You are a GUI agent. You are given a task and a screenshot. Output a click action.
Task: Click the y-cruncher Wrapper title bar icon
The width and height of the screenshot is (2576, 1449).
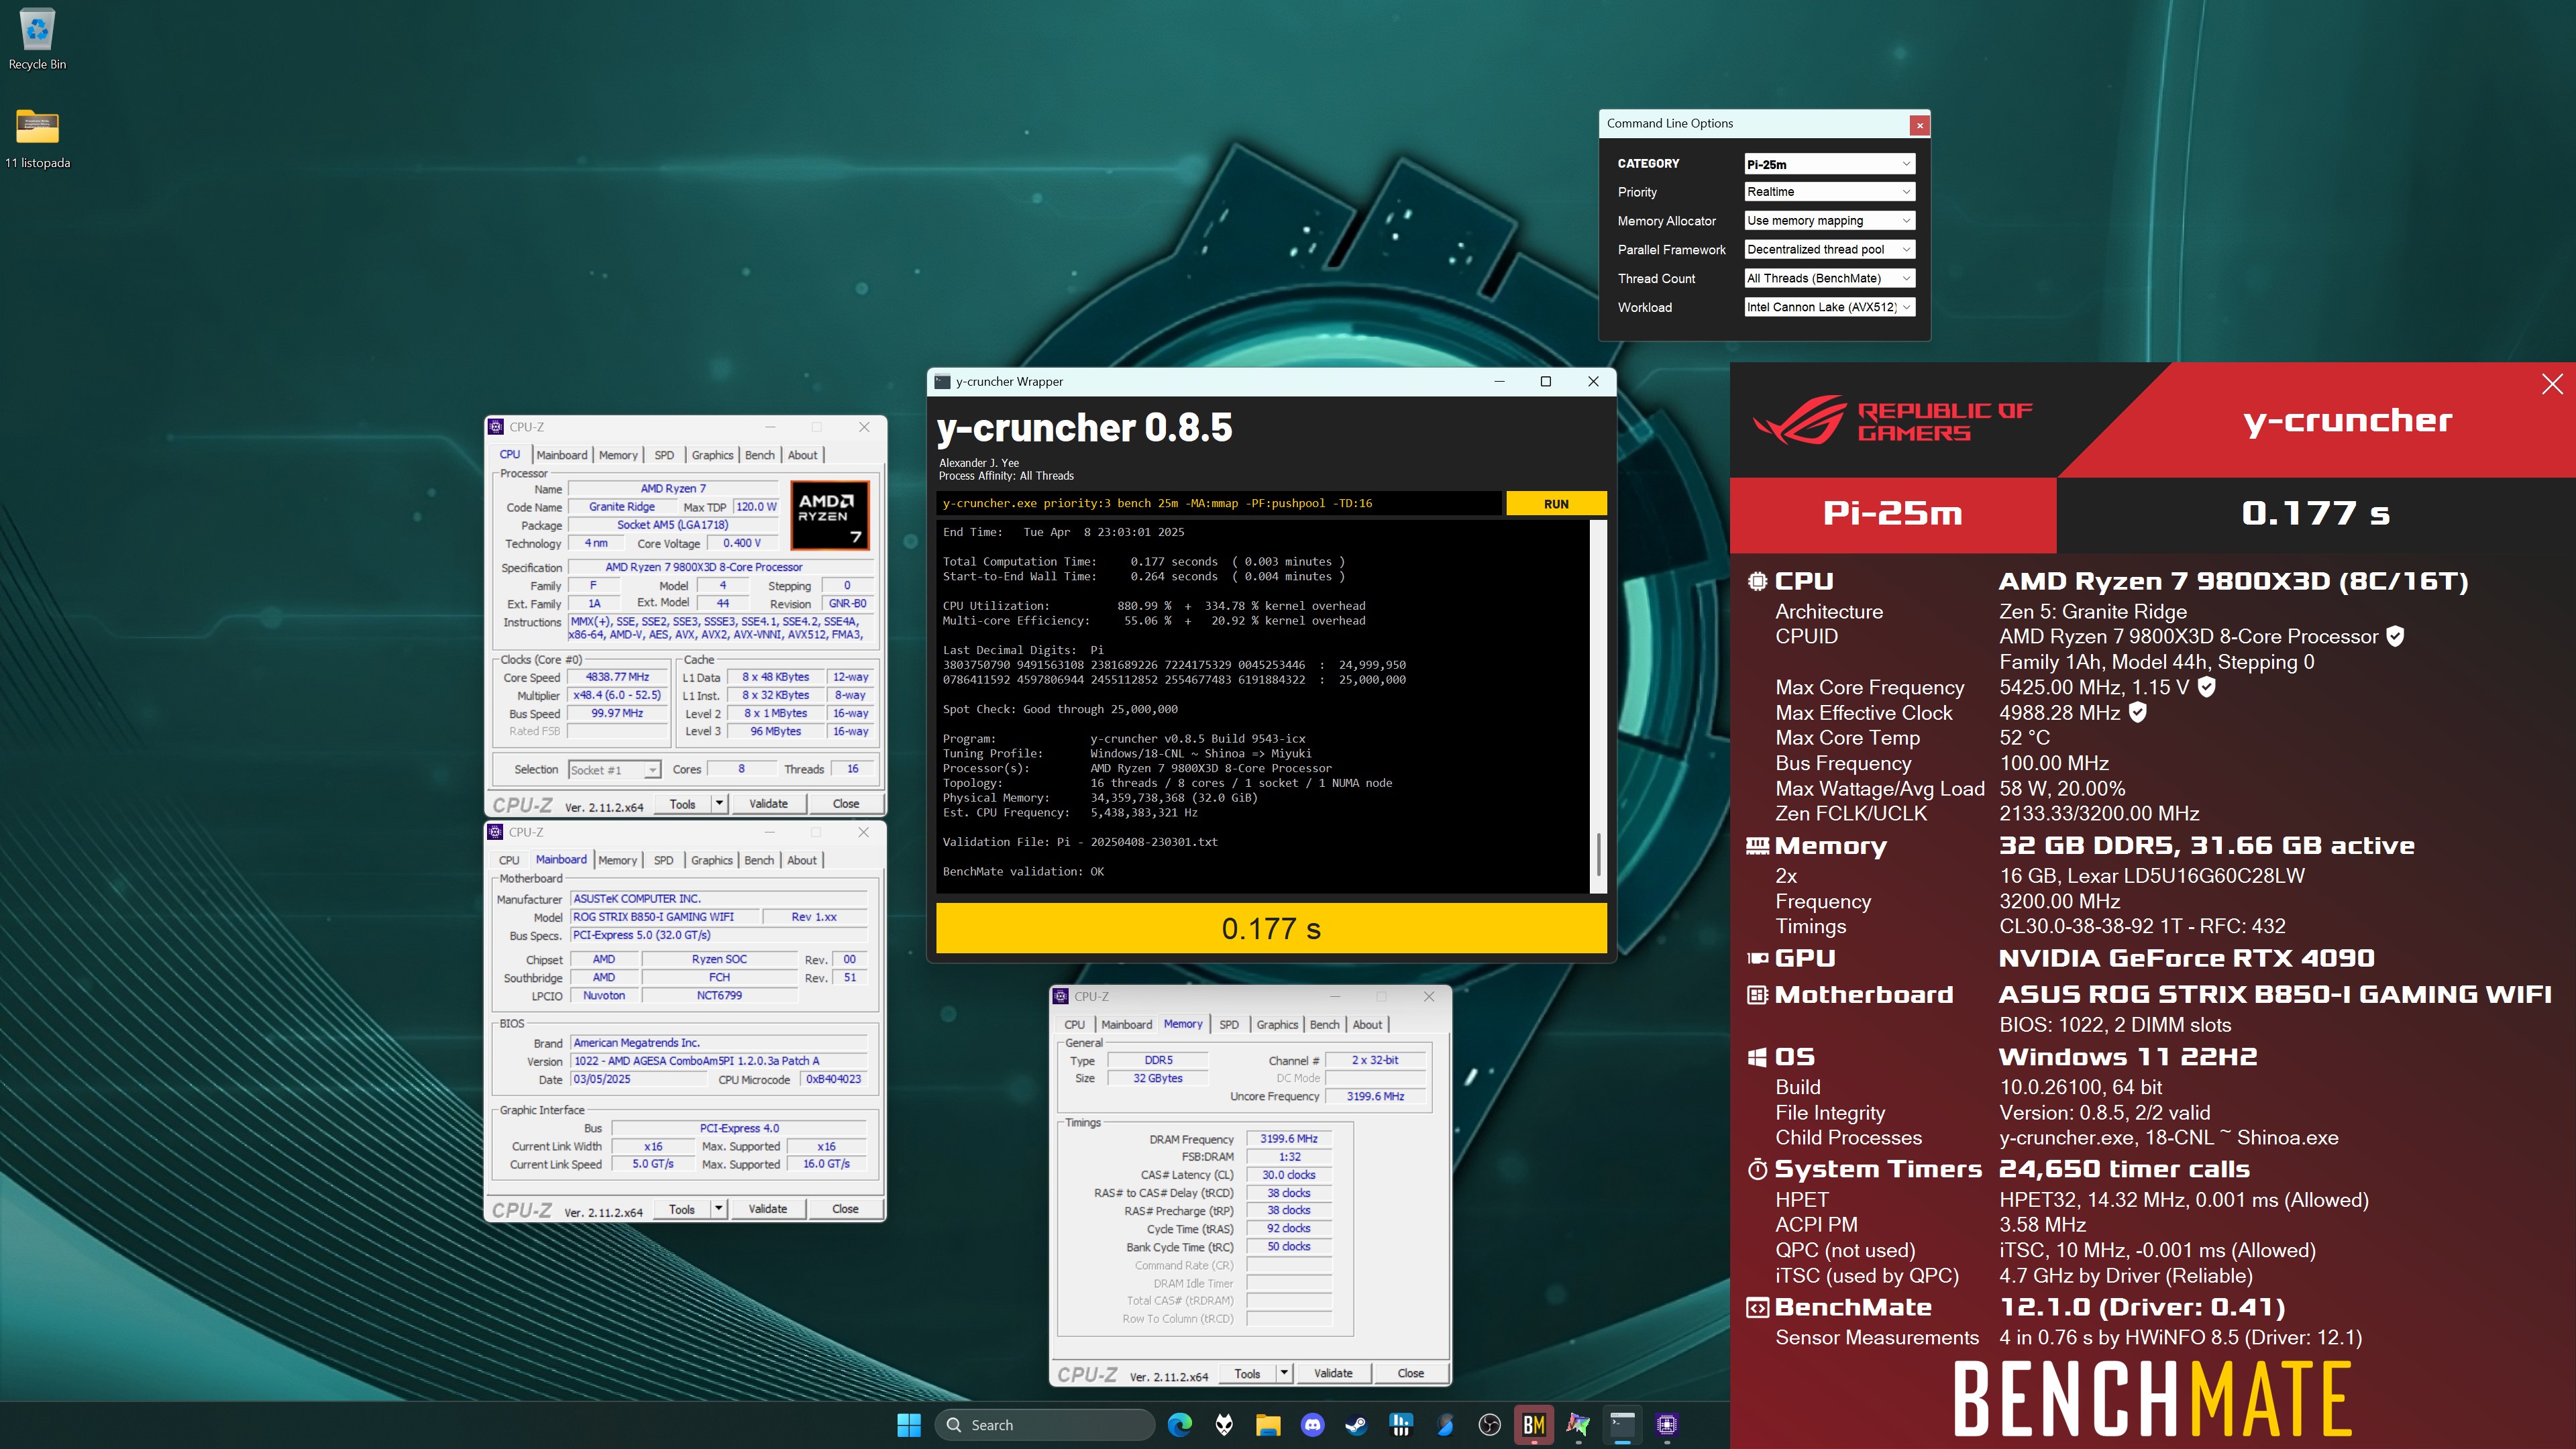942,381
